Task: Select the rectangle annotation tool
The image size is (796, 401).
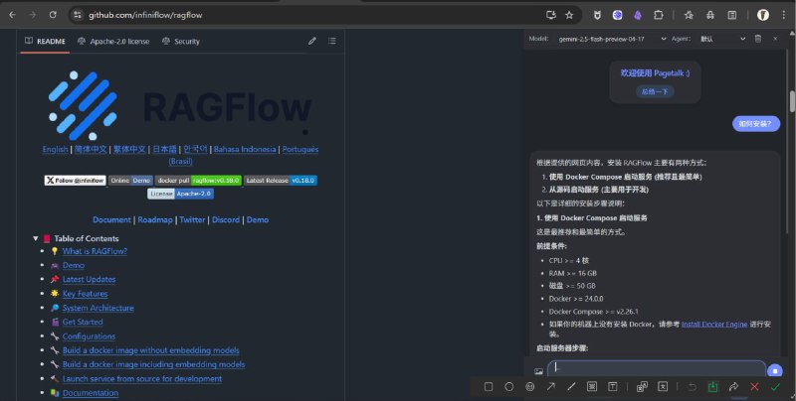Action: coord(488,386)
